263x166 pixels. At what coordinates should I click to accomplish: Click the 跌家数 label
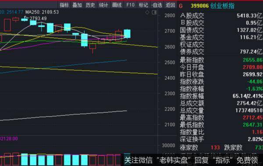233,148
